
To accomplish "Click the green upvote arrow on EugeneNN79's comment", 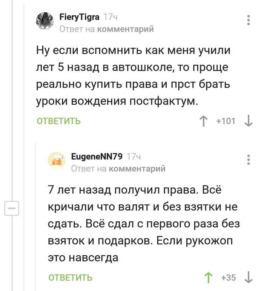I will click(x=208, y=277).
